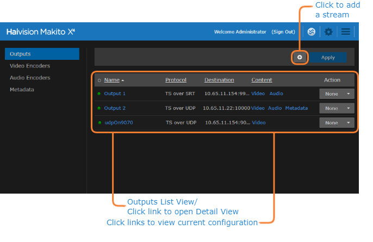Click the streaming status icon in header
This screenshot has width=373, height=242.
coord(311,32)
